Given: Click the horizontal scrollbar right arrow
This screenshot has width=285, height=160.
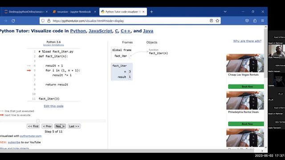Looking at the screenshot, I should pos(262,151).
